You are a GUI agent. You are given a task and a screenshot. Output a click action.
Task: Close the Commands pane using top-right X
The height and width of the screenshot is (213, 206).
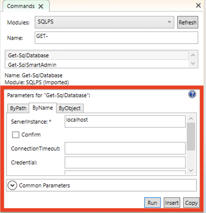pos(198,5)
